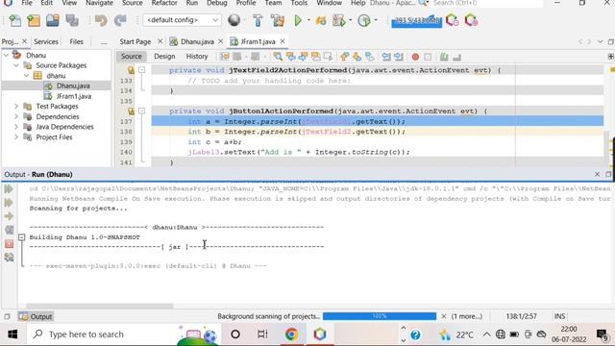Click the Stop Macro Recording square icon
Screen dimensions: 615x346
pos(428,58)
